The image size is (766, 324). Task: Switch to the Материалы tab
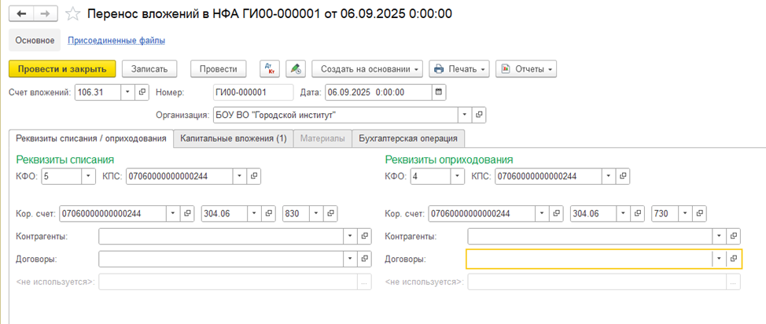(x=322, y=138)
